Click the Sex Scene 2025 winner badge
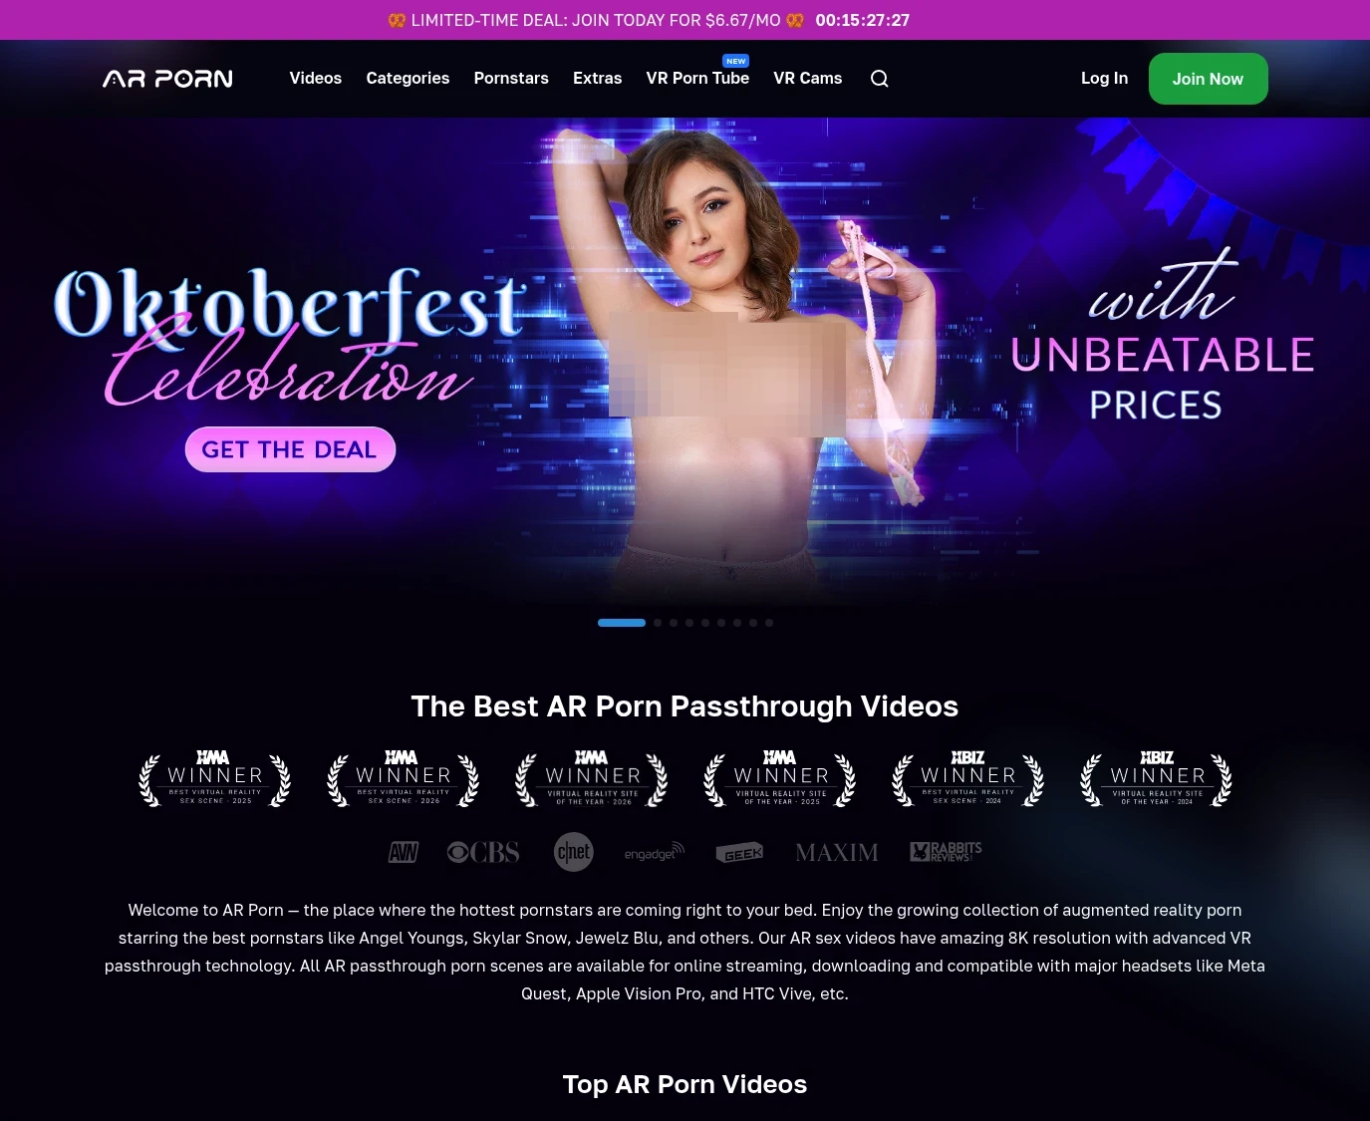 [215, 778]
